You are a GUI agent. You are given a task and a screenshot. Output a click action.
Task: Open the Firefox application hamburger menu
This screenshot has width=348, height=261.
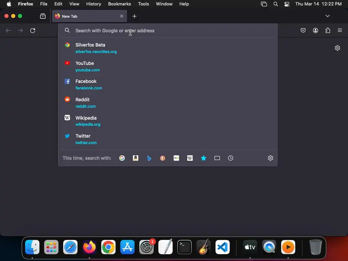[x=340, y=30]
